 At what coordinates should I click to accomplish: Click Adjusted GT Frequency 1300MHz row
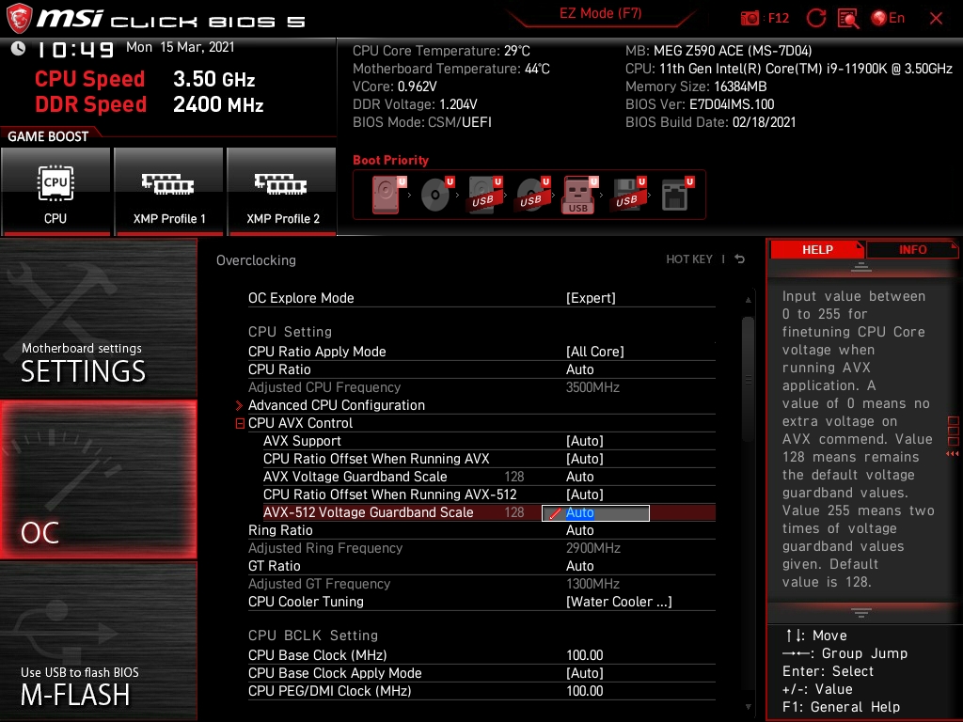click(481, 584)
